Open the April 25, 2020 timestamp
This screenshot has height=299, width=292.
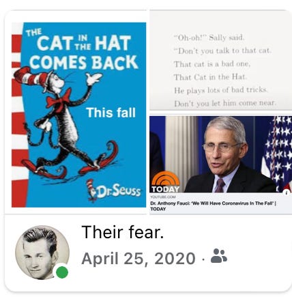(138, 259)
